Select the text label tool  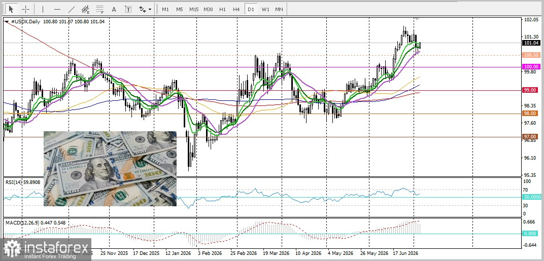click(128, 9)
